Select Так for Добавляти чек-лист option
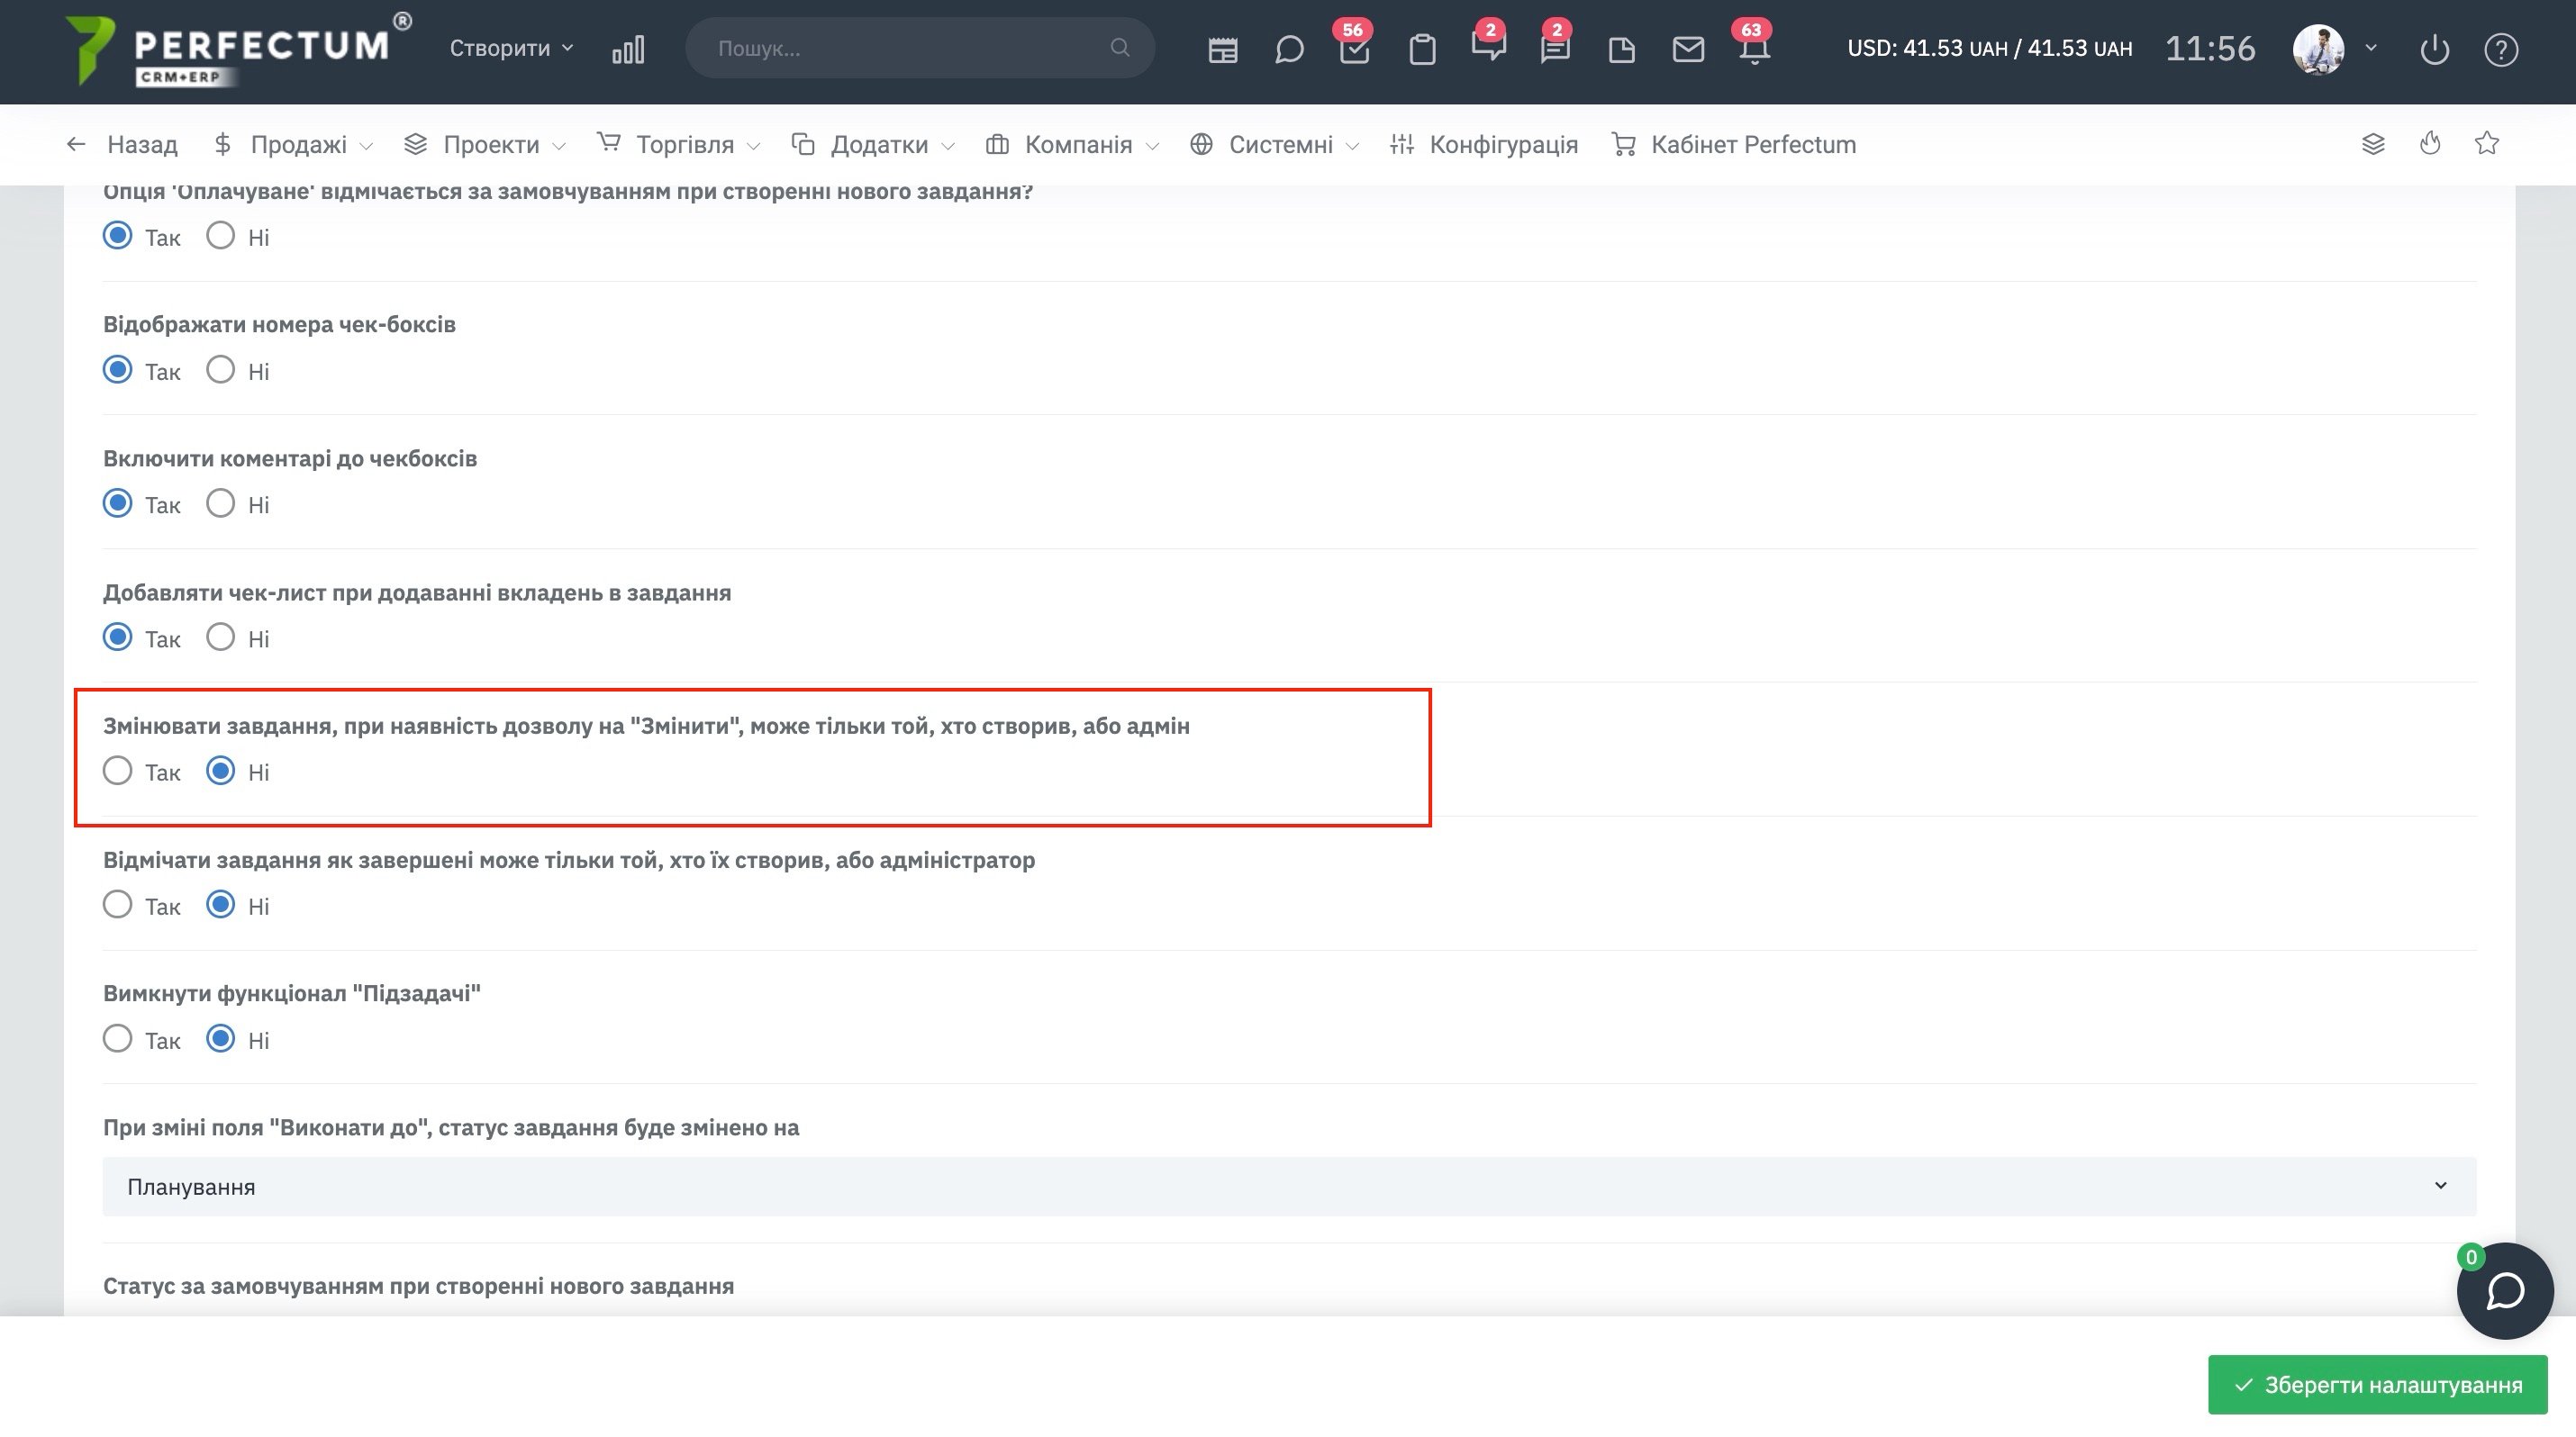2576x1437 pixels. [118, 637]
